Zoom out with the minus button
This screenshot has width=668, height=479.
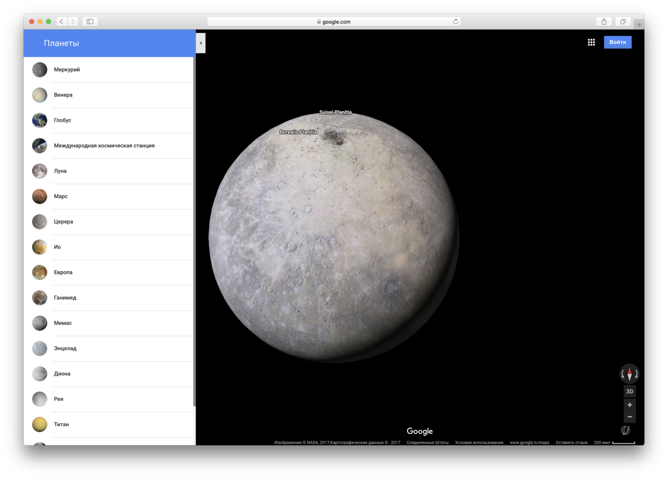629,417
